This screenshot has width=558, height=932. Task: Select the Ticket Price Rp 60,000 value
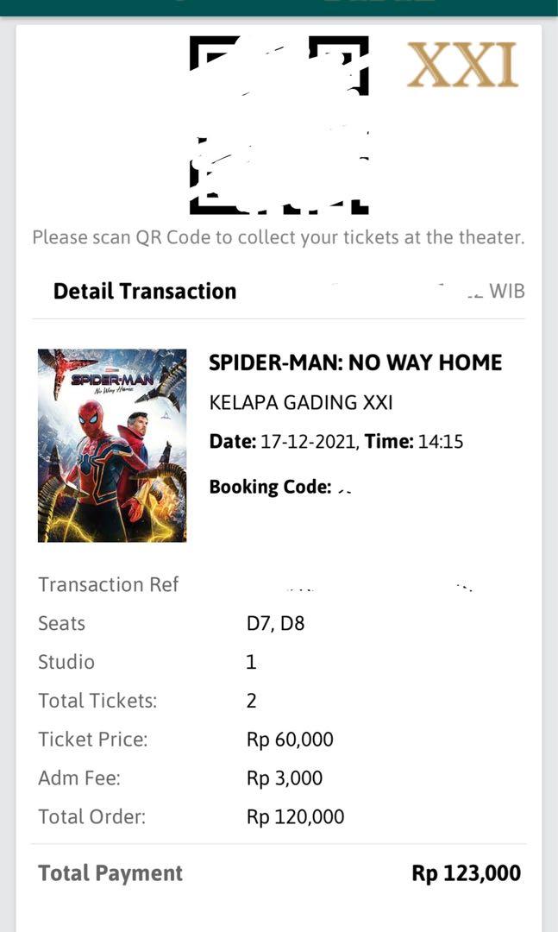pos(290,740)
